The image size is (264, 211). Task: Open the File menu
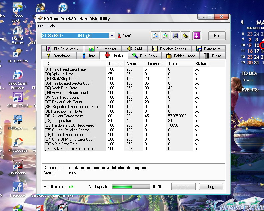point(41,26)
